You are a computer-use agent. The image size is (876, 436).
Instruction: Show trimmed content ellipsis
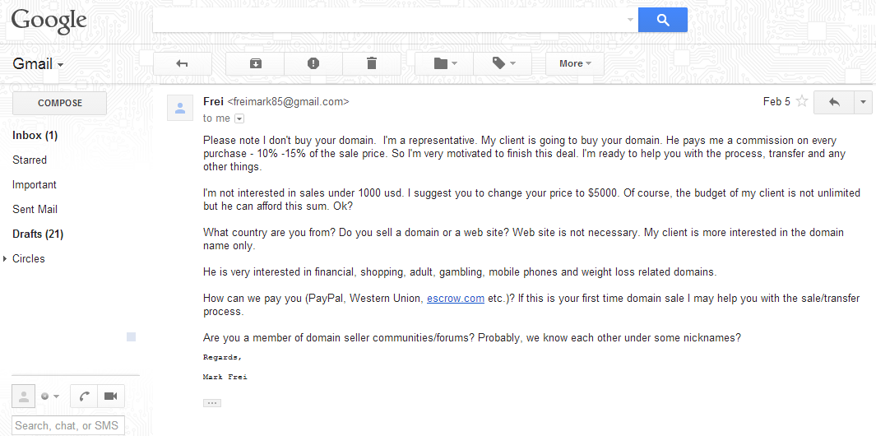pyautogui.click(x=212, y=403)
